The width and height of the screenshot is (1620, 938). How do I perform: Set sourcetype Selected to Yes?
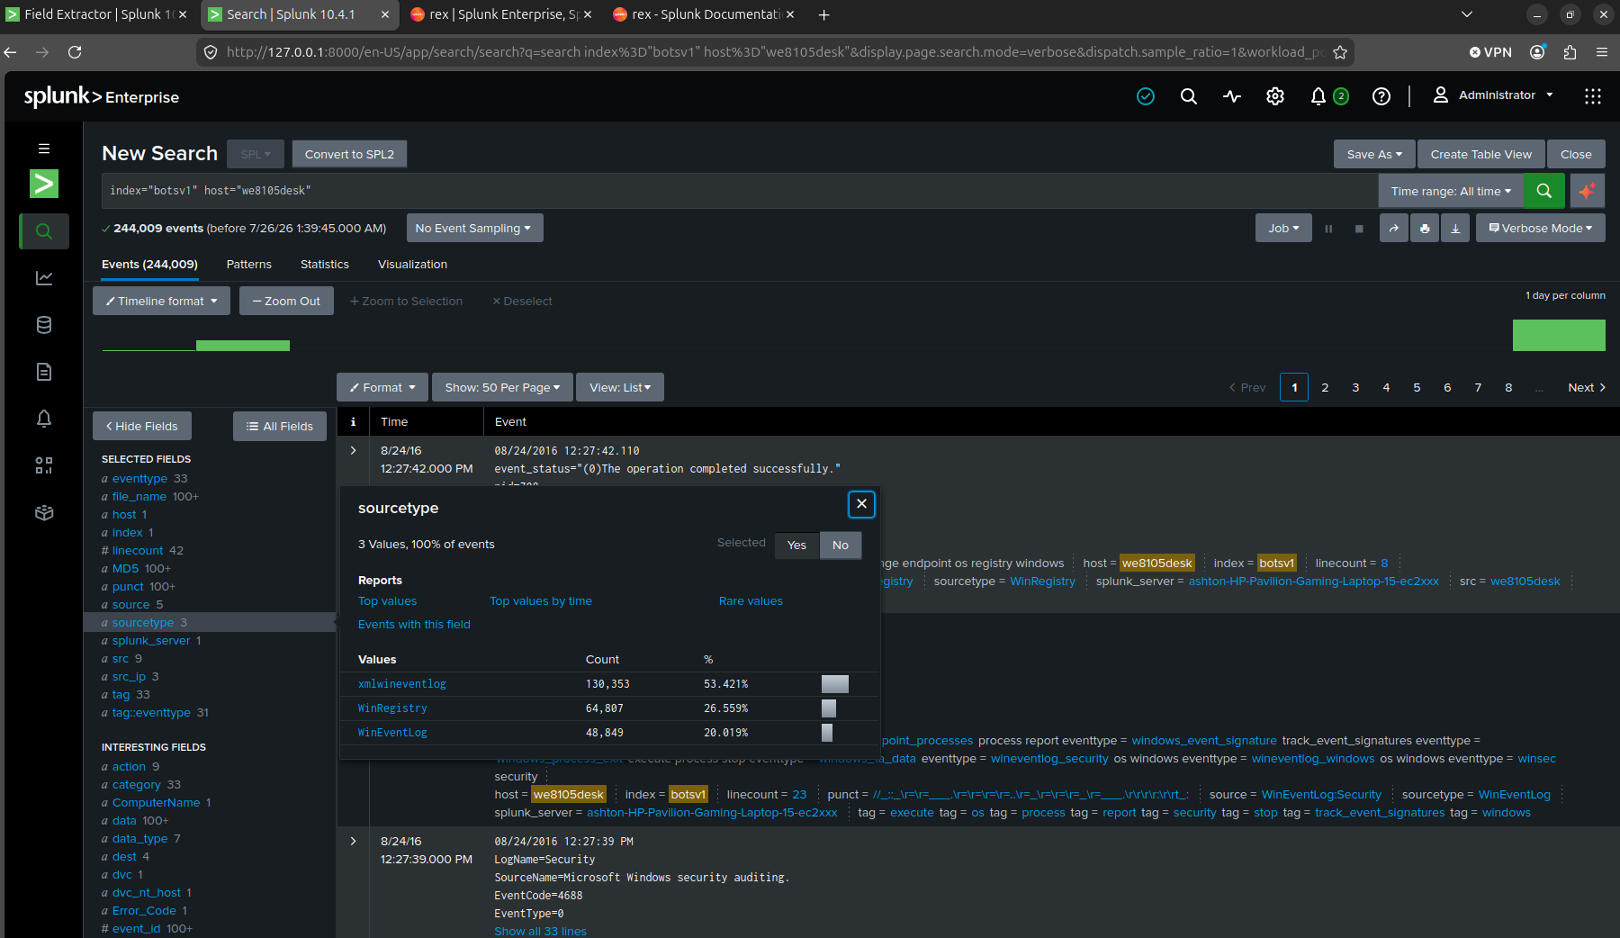point(797,545)
